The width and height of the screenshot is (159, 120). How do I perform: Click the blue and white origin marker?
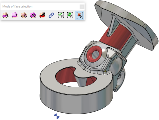pyautogui.click(x=57, y=116)
